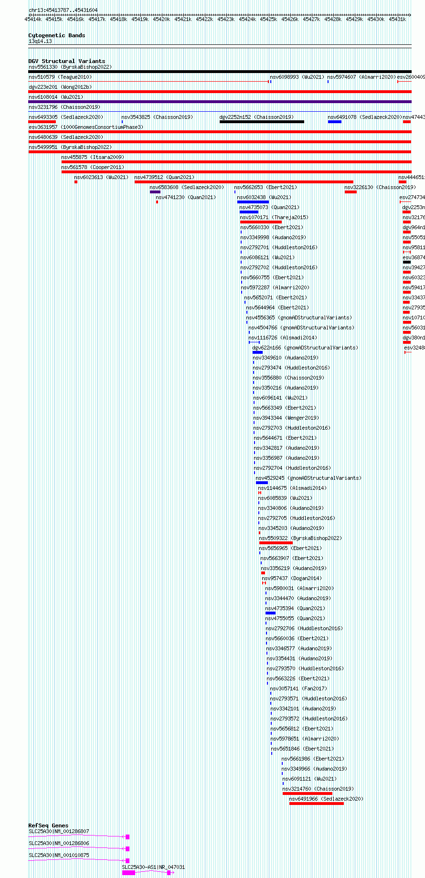Select nsv561578 (Cooper2011) label
Image resolution: width=425 pixels, height=878 pixels.
coord(93,167)
